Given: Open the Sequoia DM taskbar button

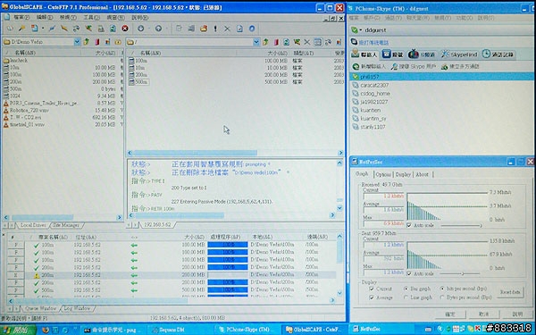Looking at the screenshot, I should pos(180,330).
